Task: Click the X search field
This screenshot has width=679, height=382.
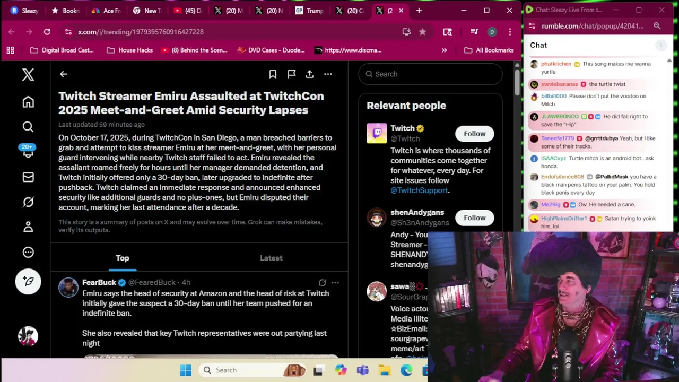Action: [x=430, y=74]
